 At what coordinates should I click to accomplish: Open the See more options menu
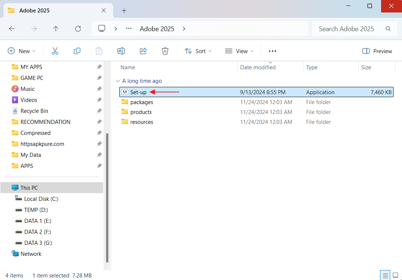click(272, 51)
